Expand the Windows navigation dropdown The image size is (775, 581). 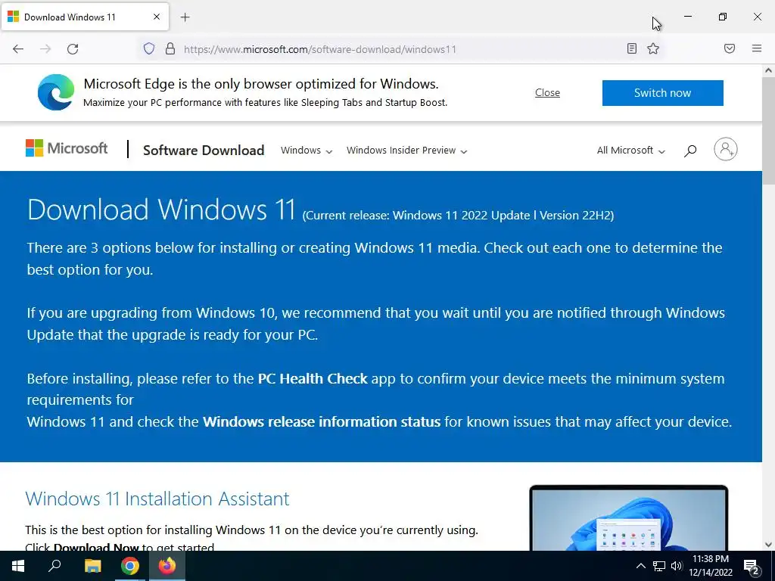pyautogui.click(x=307, y=151)
